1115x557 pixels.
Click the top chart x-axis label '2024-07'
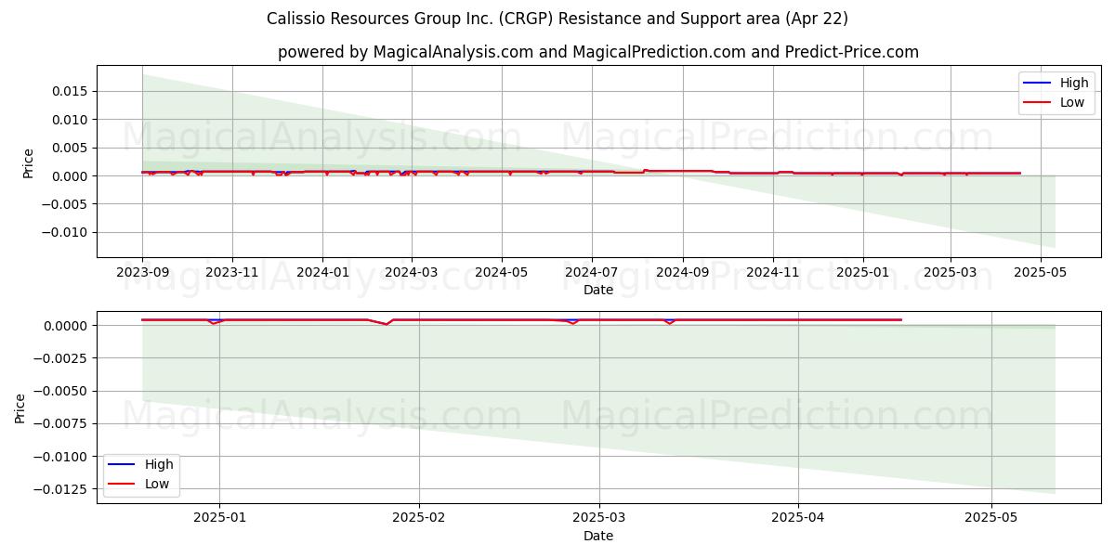pos(592,273)
